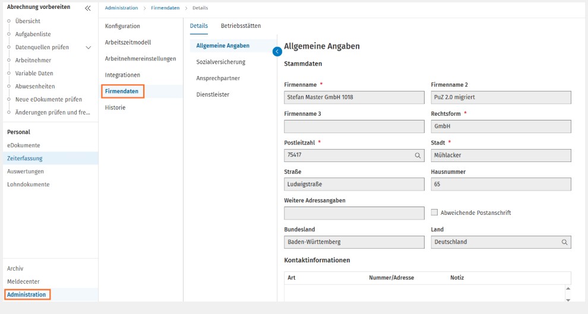The image size is (588, 314).
Task: Open Übersicht in the sidebar
Action: tap(28, 21)
